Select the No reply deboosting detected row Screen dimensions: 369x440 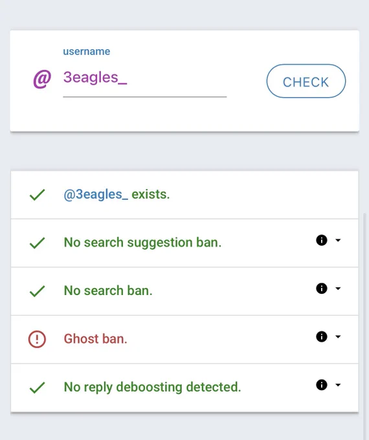[184, 388]
